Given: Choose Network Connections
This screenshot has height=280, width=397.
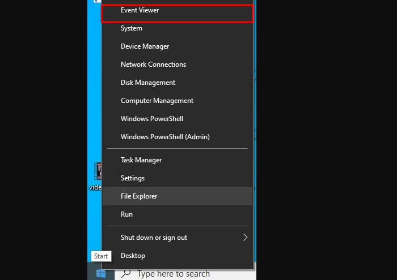Looking at the screenshot, I should 177,64.
